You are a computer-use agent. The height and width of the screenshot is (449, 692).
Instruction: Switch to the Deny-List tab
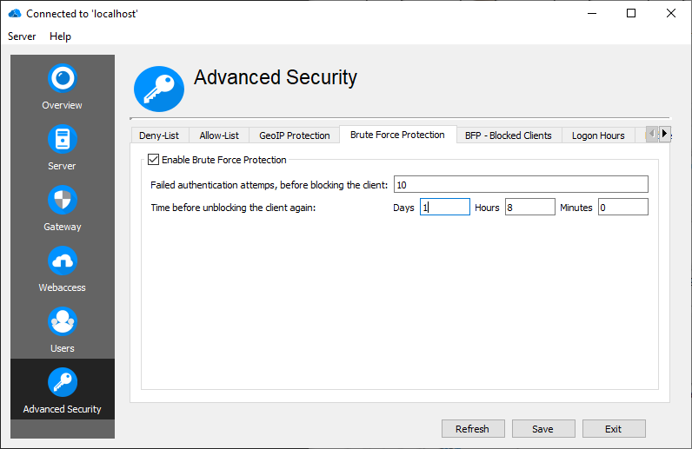[x=159, y=135]
